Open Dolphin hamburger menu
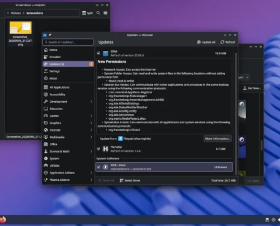This screenshot has width=280, height=226. [105, 13]
